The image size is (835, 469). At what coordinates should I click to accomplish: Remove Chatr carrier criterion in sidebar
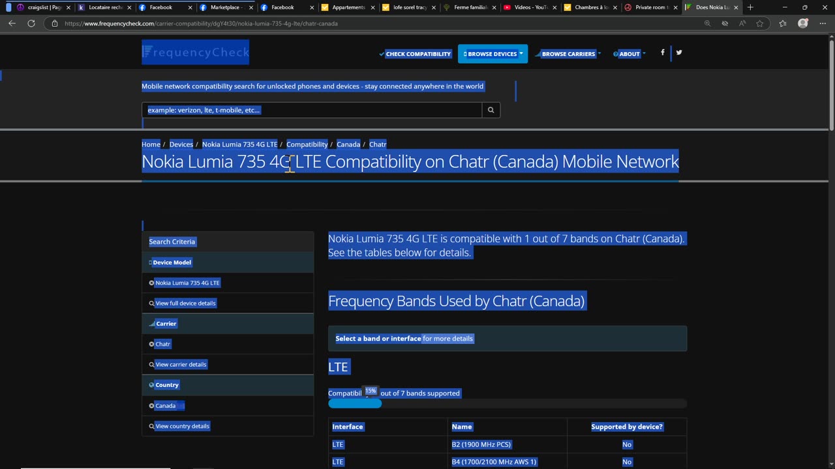(x=151, y=344)
